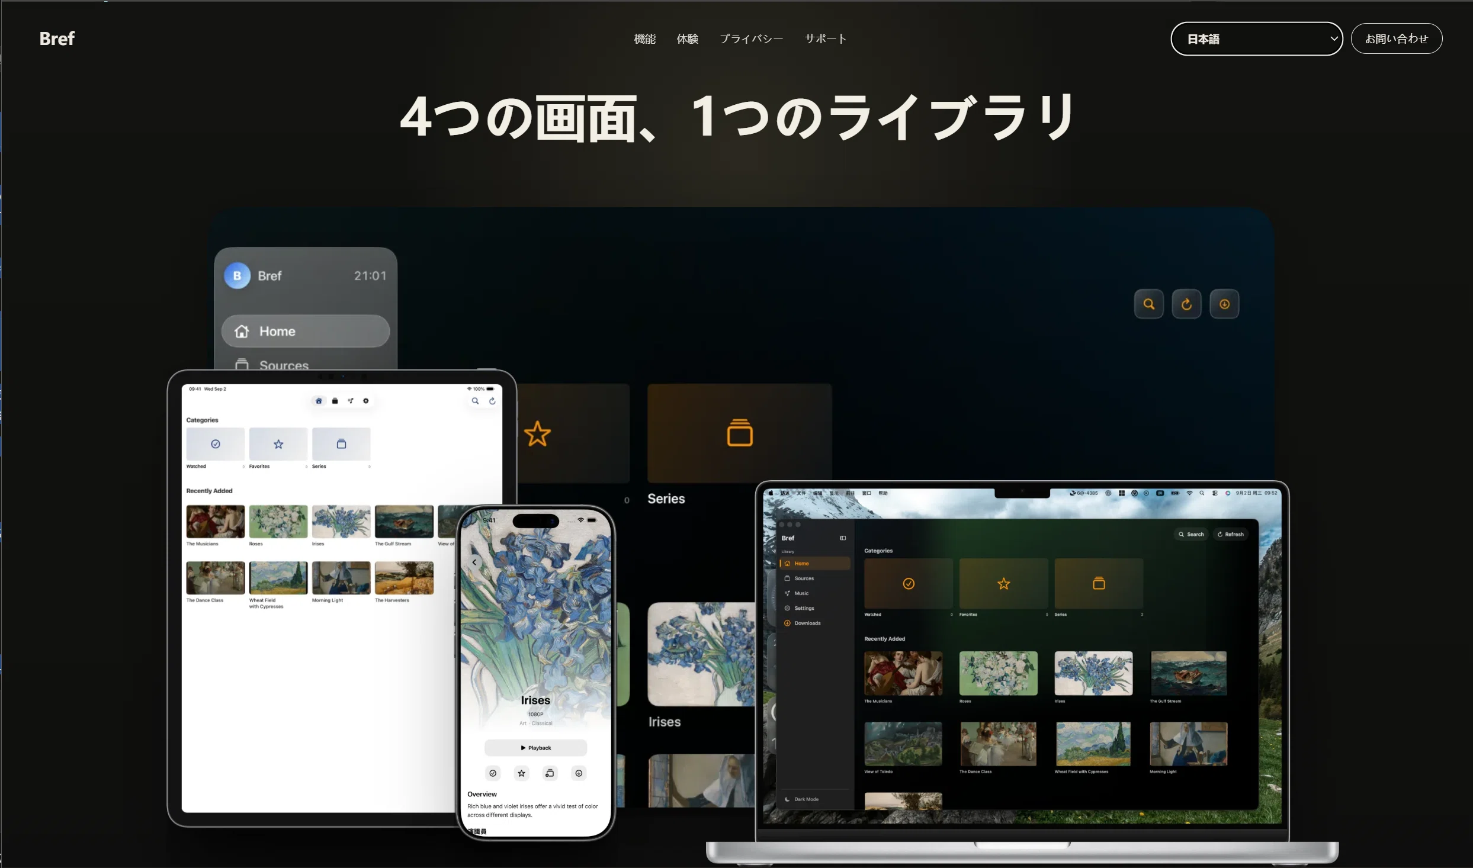Click the Refresh button in the MacBook app
1473x868 pixels.
point(1230,534)
